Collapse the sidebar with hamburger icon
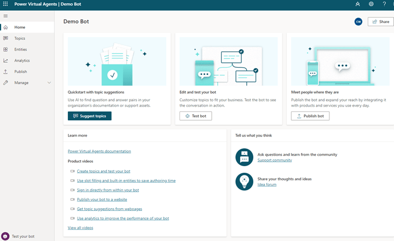 pyautogui.click(x=5, y=16)
